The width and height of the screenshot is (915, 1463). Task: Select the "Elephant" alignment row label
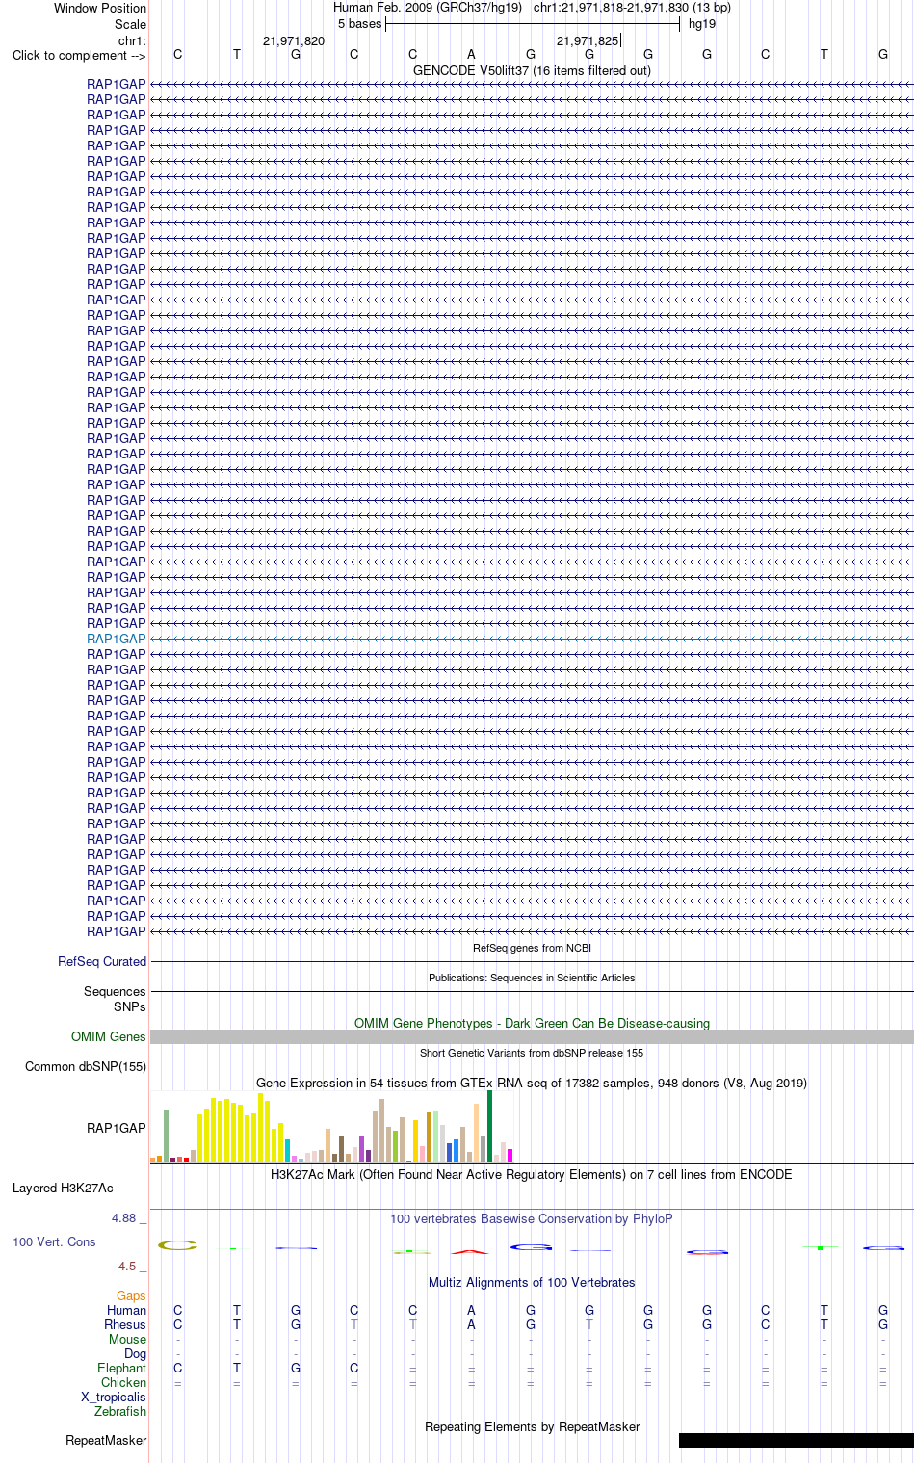(x=121, y=1368)
